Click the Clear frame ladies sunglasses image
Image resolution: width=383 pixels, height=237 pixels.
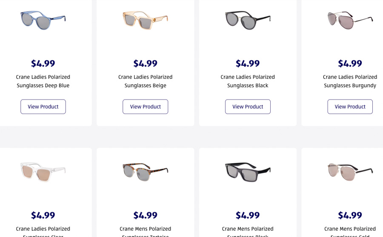(x=43, y=171)
